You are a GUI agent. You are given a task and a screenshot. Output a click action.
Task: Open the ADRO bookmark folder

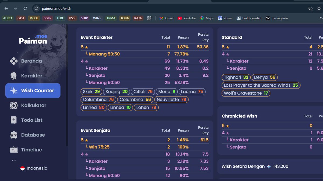8,18
